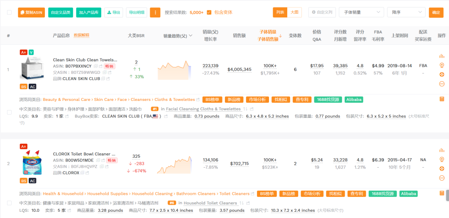Click 自定义品类 button
The image size is (449, 218).
[61, 12]
